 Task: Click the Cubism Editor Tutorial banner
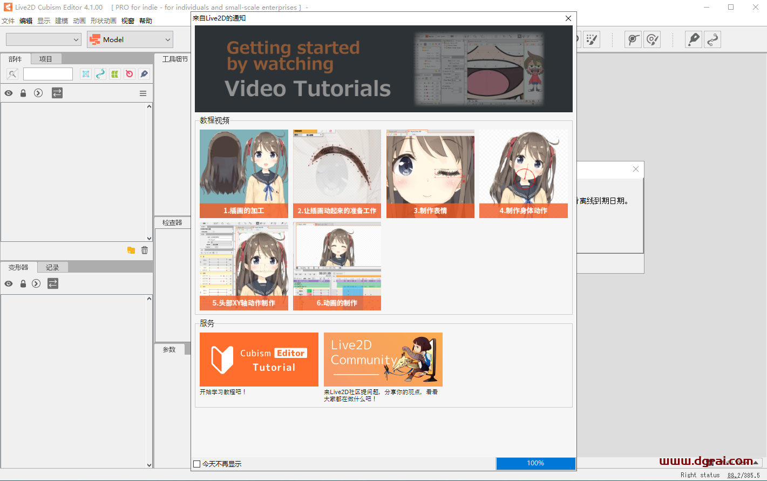(x=259, y=360)
